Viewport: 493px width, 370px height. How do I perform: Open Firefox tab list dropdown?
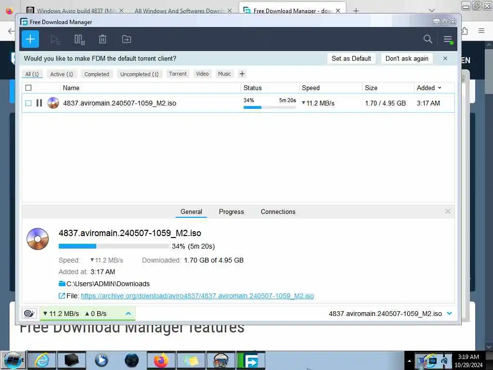point(431,11)
